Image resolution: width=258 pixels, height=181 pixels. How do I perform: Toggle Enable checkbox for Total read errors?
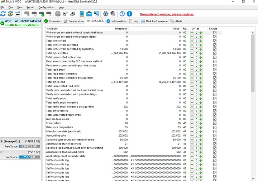(x=215, y=70)
